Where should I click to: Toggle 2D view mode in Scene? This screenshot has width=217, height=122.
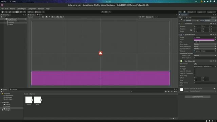[x=43, y=17]
